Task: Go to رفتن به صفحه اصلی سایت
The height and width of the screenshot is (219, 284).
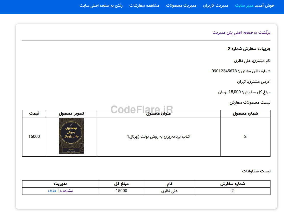Action: (x=101, y=6)
